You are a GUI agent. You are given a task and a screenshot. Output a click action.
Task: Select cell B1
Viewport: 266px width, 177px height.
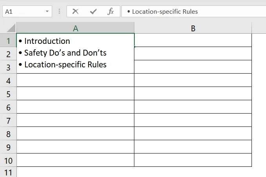click(x=193, y=40)
